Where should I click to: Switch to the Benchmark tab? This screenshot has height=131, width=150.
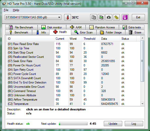[x=19, y=32]
